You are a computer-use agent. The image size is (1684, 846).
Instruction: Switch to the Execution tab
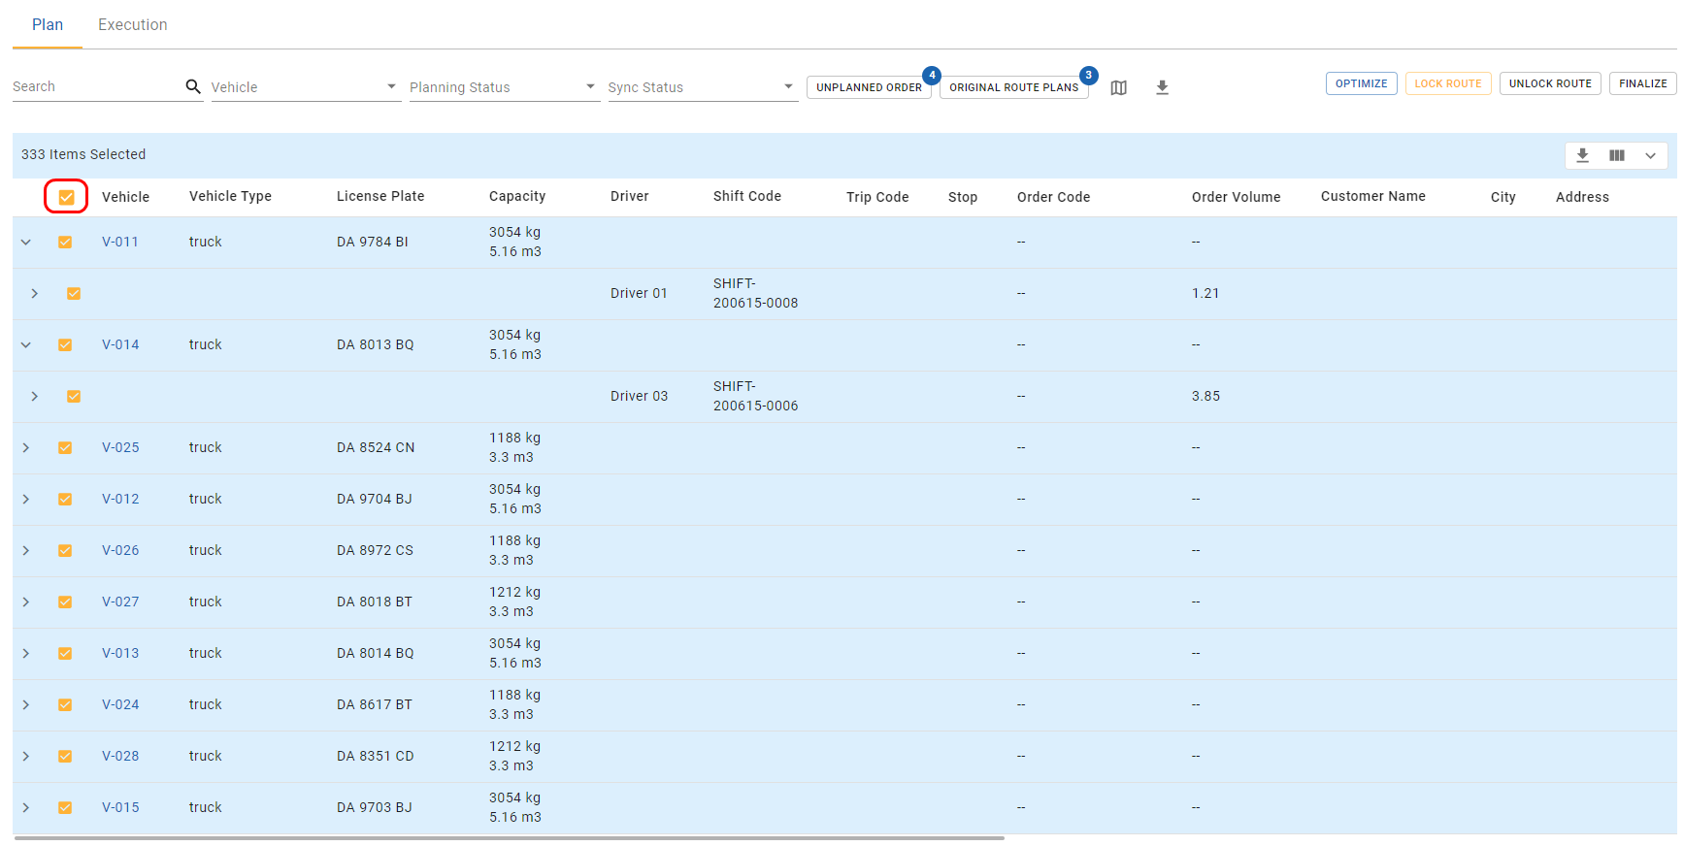click(x=133, y=24)
